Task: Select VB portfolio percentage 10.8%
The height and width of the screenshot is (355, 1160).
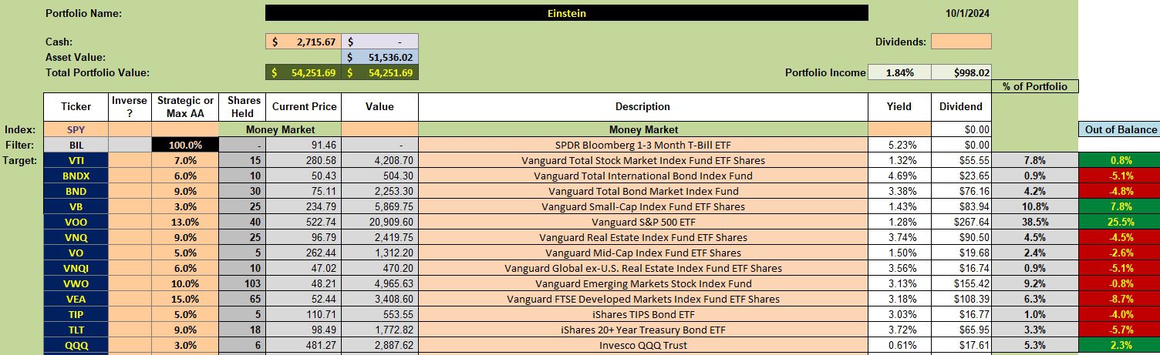Action: 1035,206
